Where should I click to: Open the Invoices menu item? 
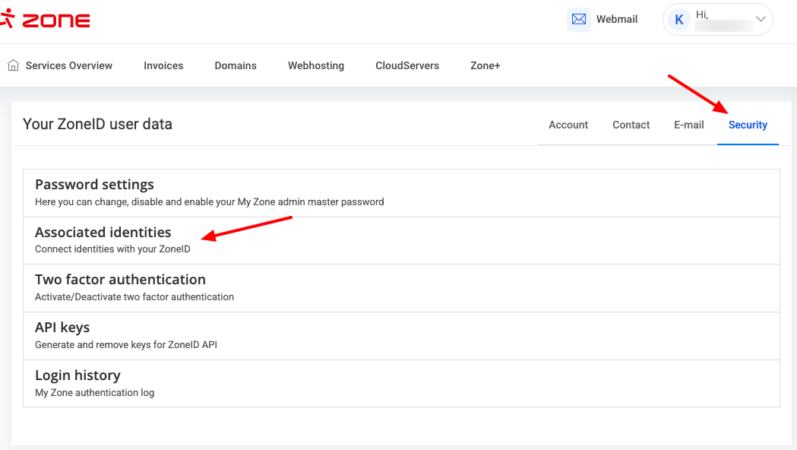tap(163, 65)
